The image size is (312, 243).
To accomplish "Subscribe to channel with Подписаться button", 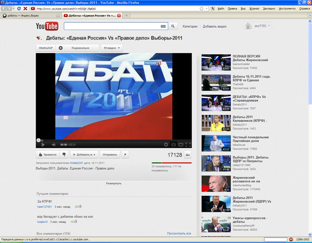I will 77,48.
